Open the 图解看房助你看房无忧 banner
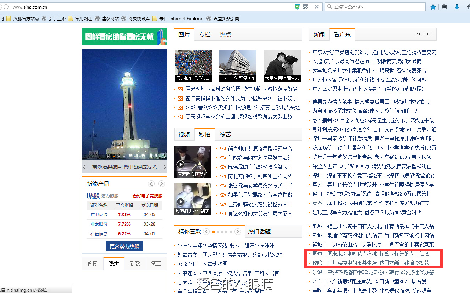The width and height of the screenshot is (470, 293). pyautogui.click(x=125, y=36)
